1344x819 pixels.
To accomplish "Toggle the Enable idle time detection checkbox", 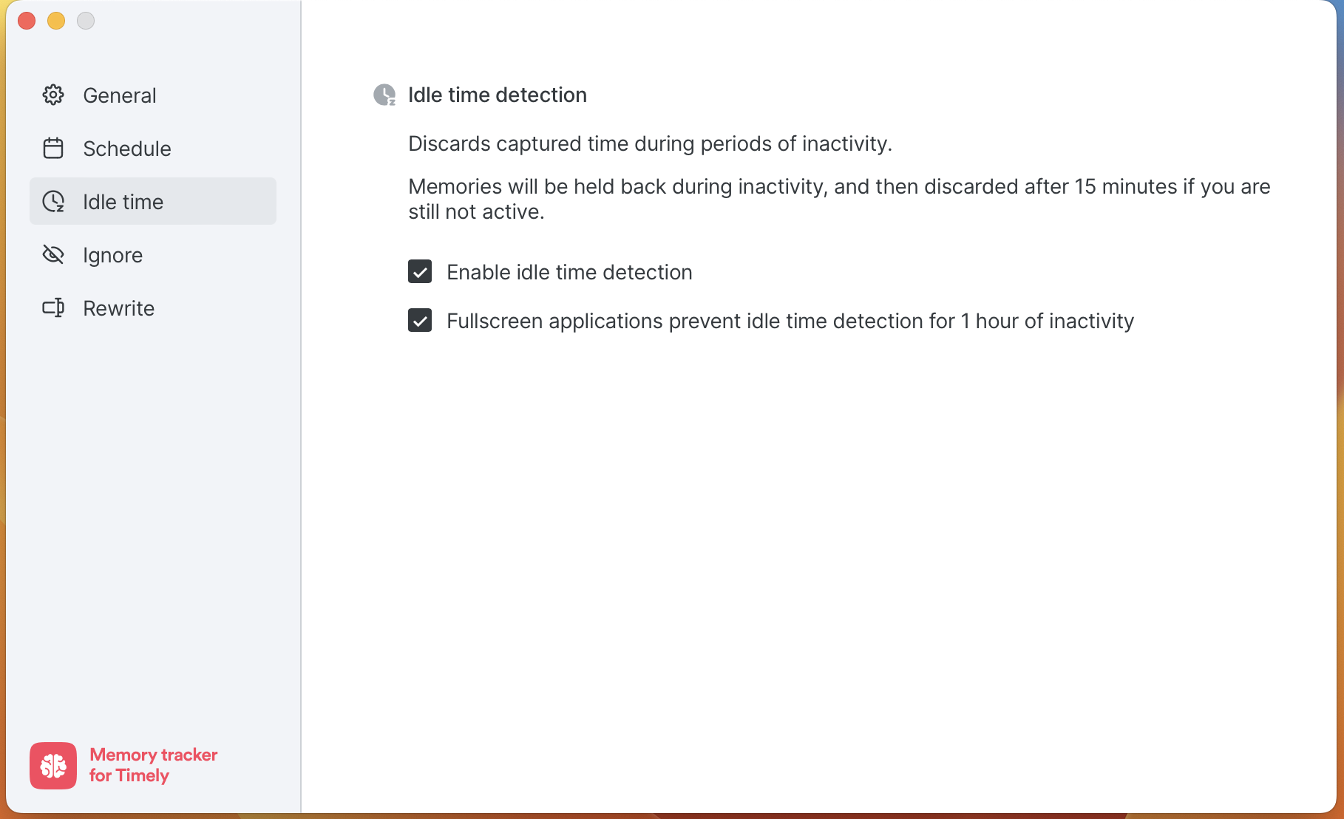I will tap(419, 272).
